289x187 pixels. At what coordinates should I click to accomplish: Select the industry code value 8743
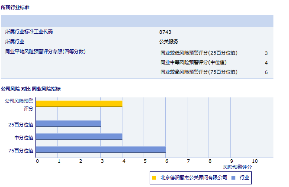[x=165, y=32]
